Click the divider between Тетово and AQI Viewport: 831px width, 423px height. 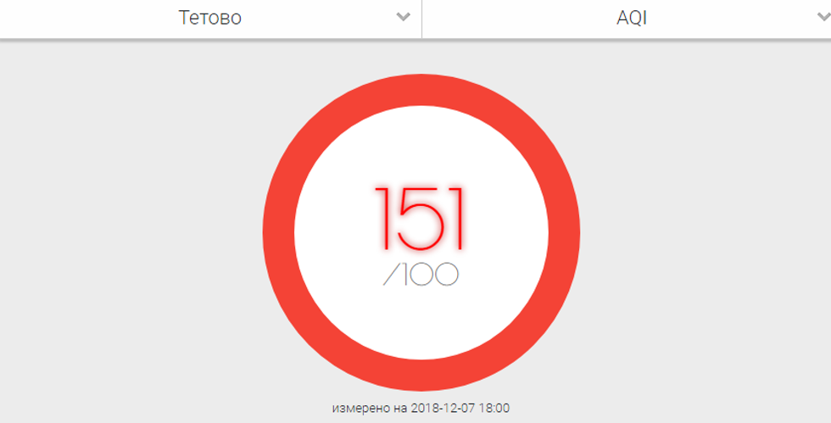(x=422, y=19)
